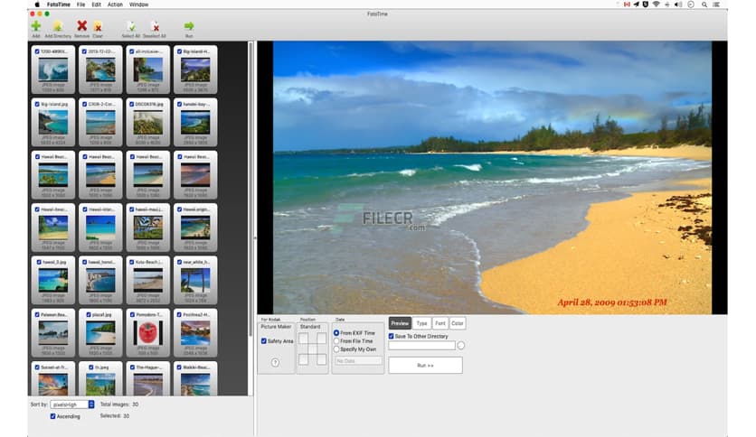This screenshot has width=756, height=437.
Task: Switch to the Preview tab
Action: (400, 323)
